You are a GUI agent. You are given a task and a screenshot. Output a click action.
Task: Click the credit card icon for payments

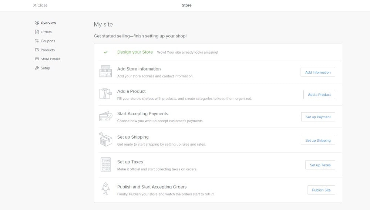click(x=105, y=116)
